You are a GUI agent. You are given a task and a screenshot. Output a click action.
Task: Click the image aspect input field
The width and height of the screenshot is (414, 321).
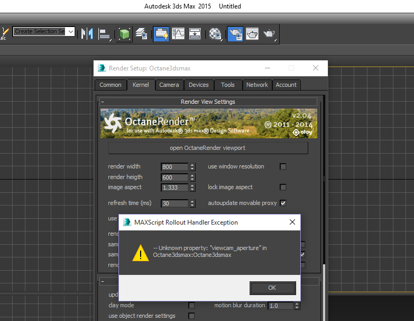pos(174,188)
